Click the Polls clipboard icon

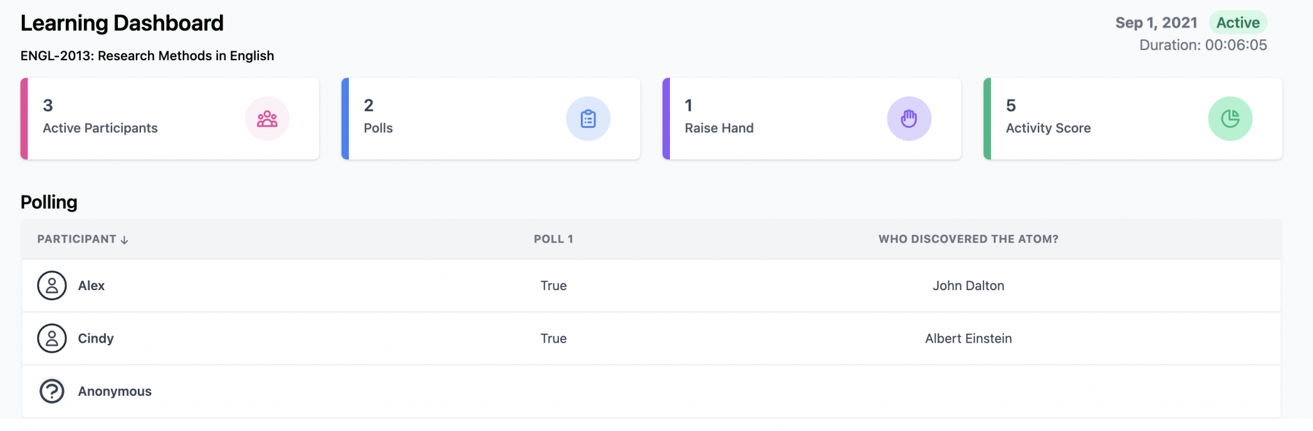pos(589,118)
